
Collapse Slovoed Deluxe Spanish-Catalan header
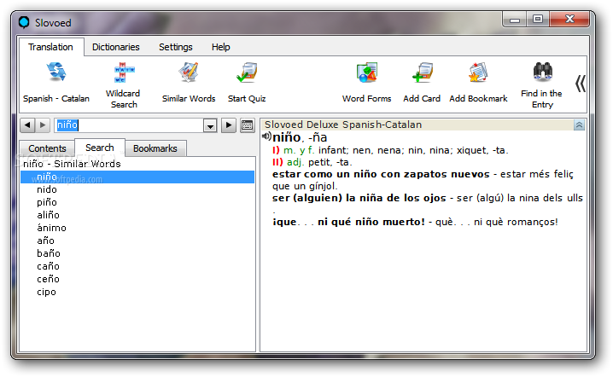pyautogui.click(x=579, y=125)
